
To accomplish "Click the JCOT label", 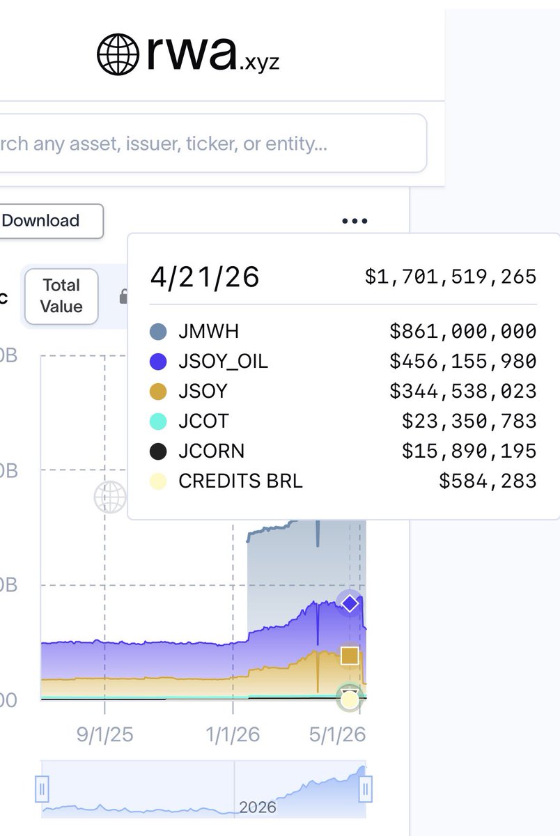I will [203, 421].
